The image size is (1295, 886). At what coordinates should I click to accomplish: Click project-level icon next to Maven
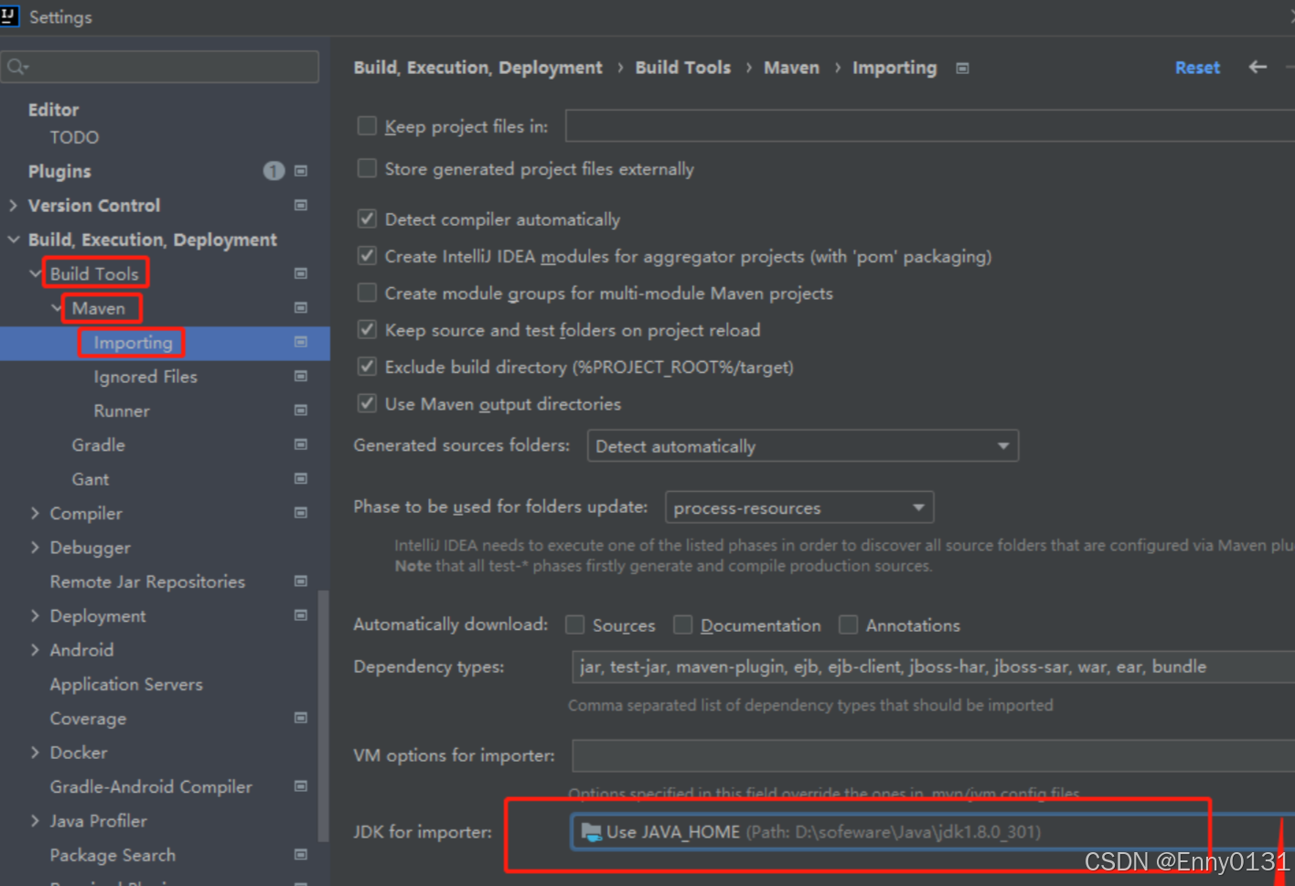pos(301,308)
